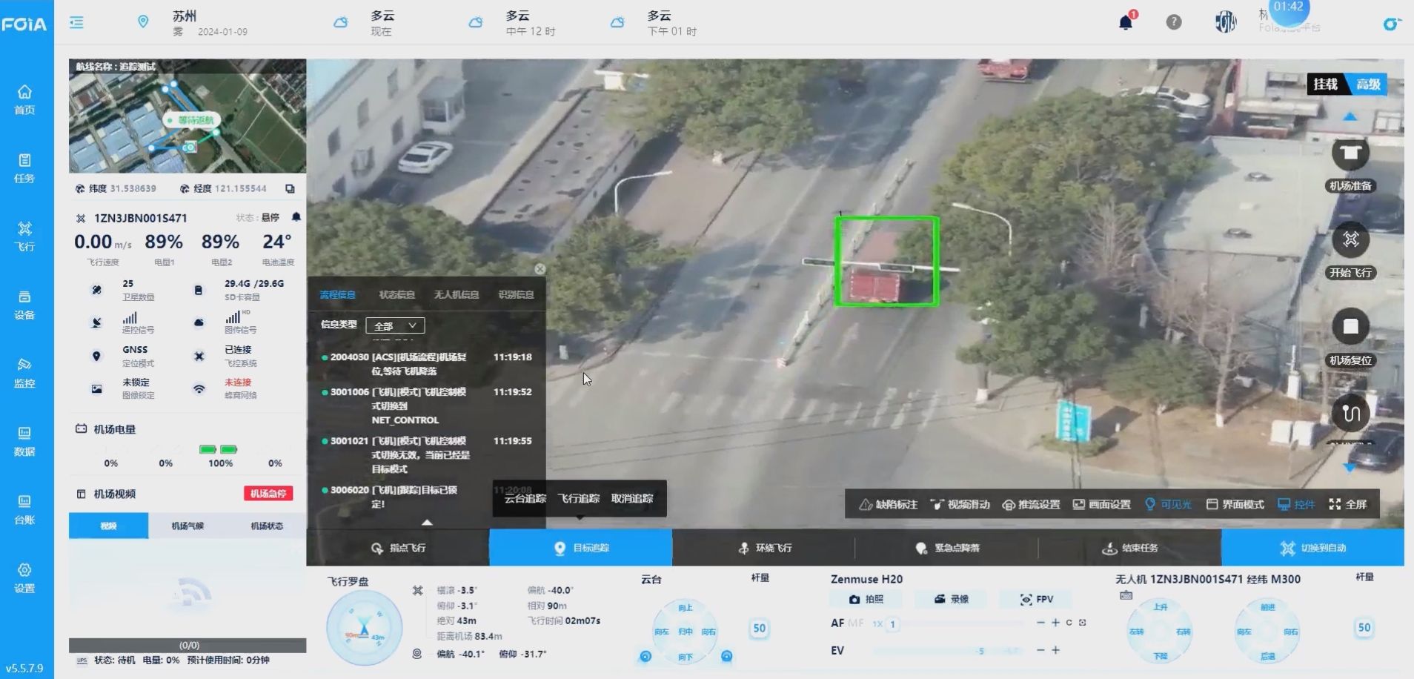This screenshot has width=1414, height=679.
Task: Open 推流设置 stream settings
Action: 1031,504
